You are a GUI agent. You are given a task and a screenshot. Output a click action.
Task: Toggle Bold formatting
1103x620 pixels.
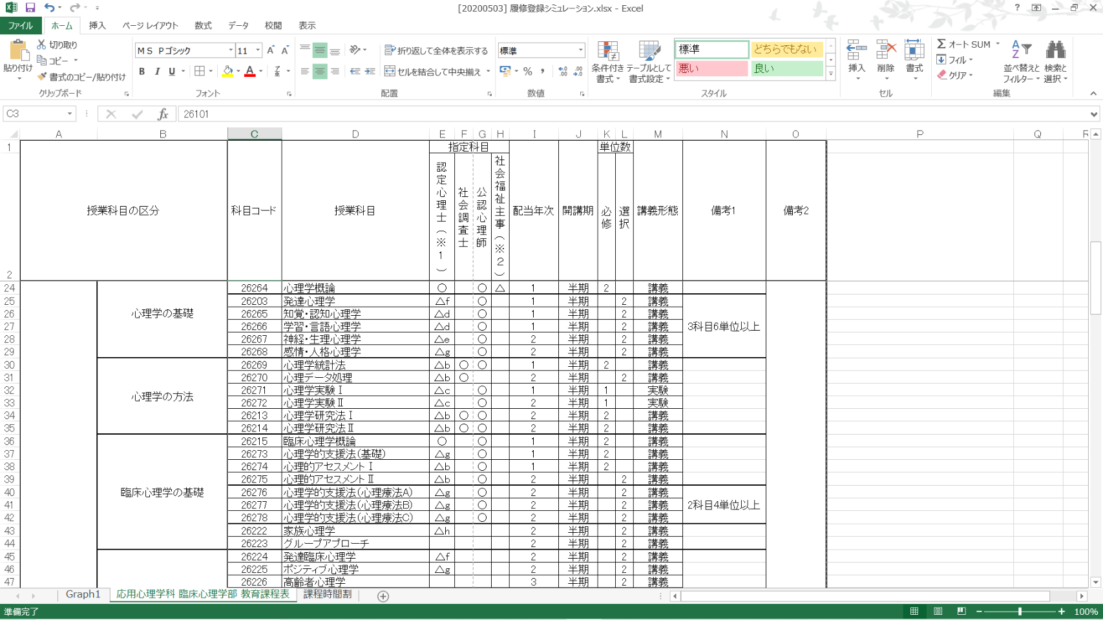(x=142, y=72)
